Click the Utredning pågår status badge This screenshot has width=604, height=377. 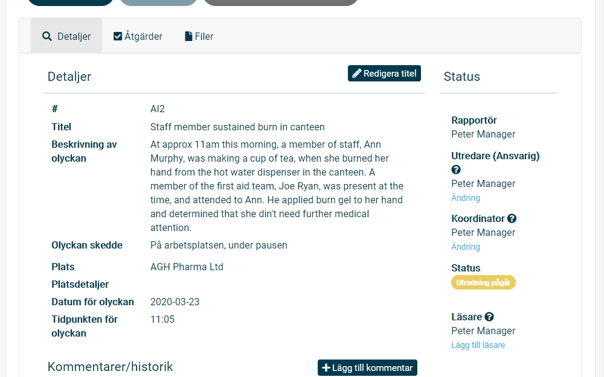[x=483, y=283]
